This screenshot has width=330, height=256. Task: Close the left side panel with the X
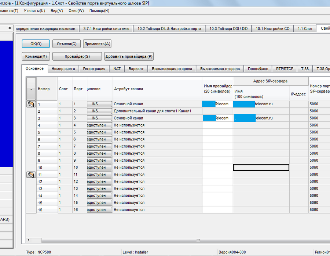coord(10,28)
